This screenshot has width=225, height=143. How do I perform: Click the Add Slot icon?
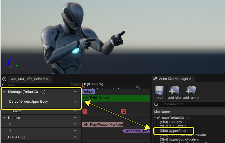pos(174,90)
